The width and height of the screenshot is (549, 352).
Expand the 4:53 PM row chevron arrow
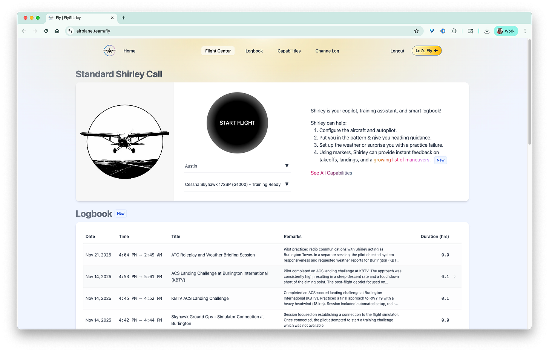[454, 277]
